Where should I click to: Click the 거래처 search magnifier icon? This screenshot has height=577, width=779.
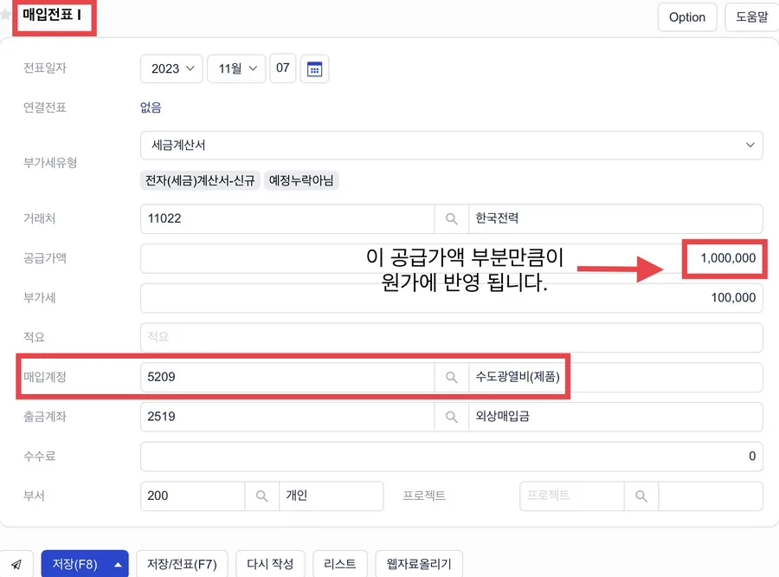coord(451,219)
